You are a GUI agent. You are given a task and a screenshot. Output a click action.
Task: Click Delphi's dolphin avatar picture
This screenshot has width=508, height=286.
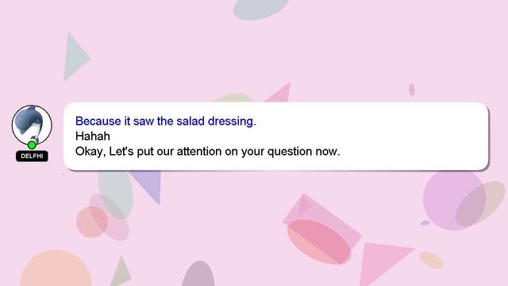[32, 125]
